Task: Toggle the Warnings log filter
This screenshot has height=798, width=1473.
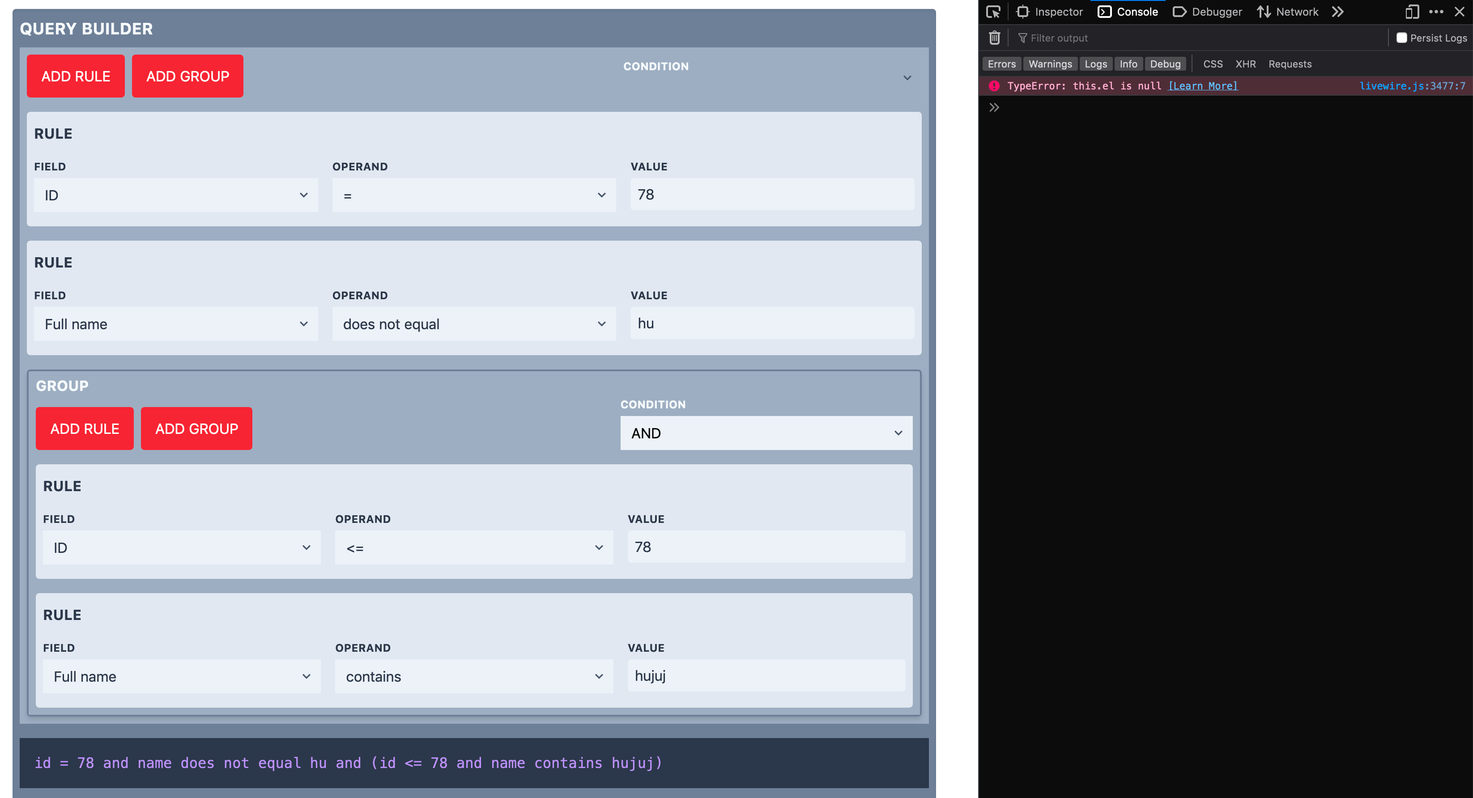Action: [1050, 64]
